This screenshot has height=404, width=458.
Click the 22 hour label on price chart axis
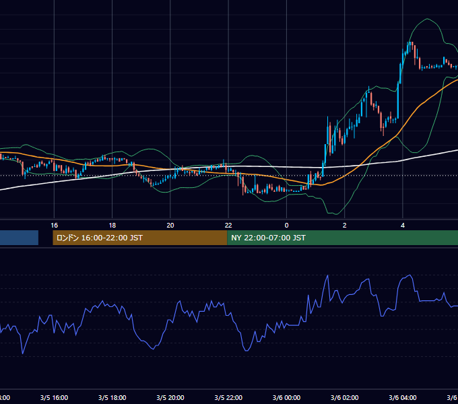[x=228, y=226]
